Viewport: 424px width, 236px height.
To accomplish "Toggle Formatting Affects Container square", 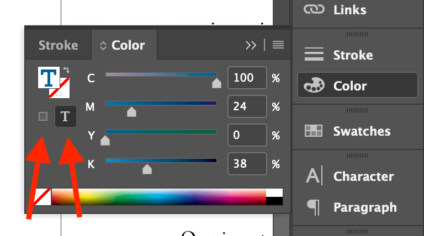I will [x=43, y=116].
